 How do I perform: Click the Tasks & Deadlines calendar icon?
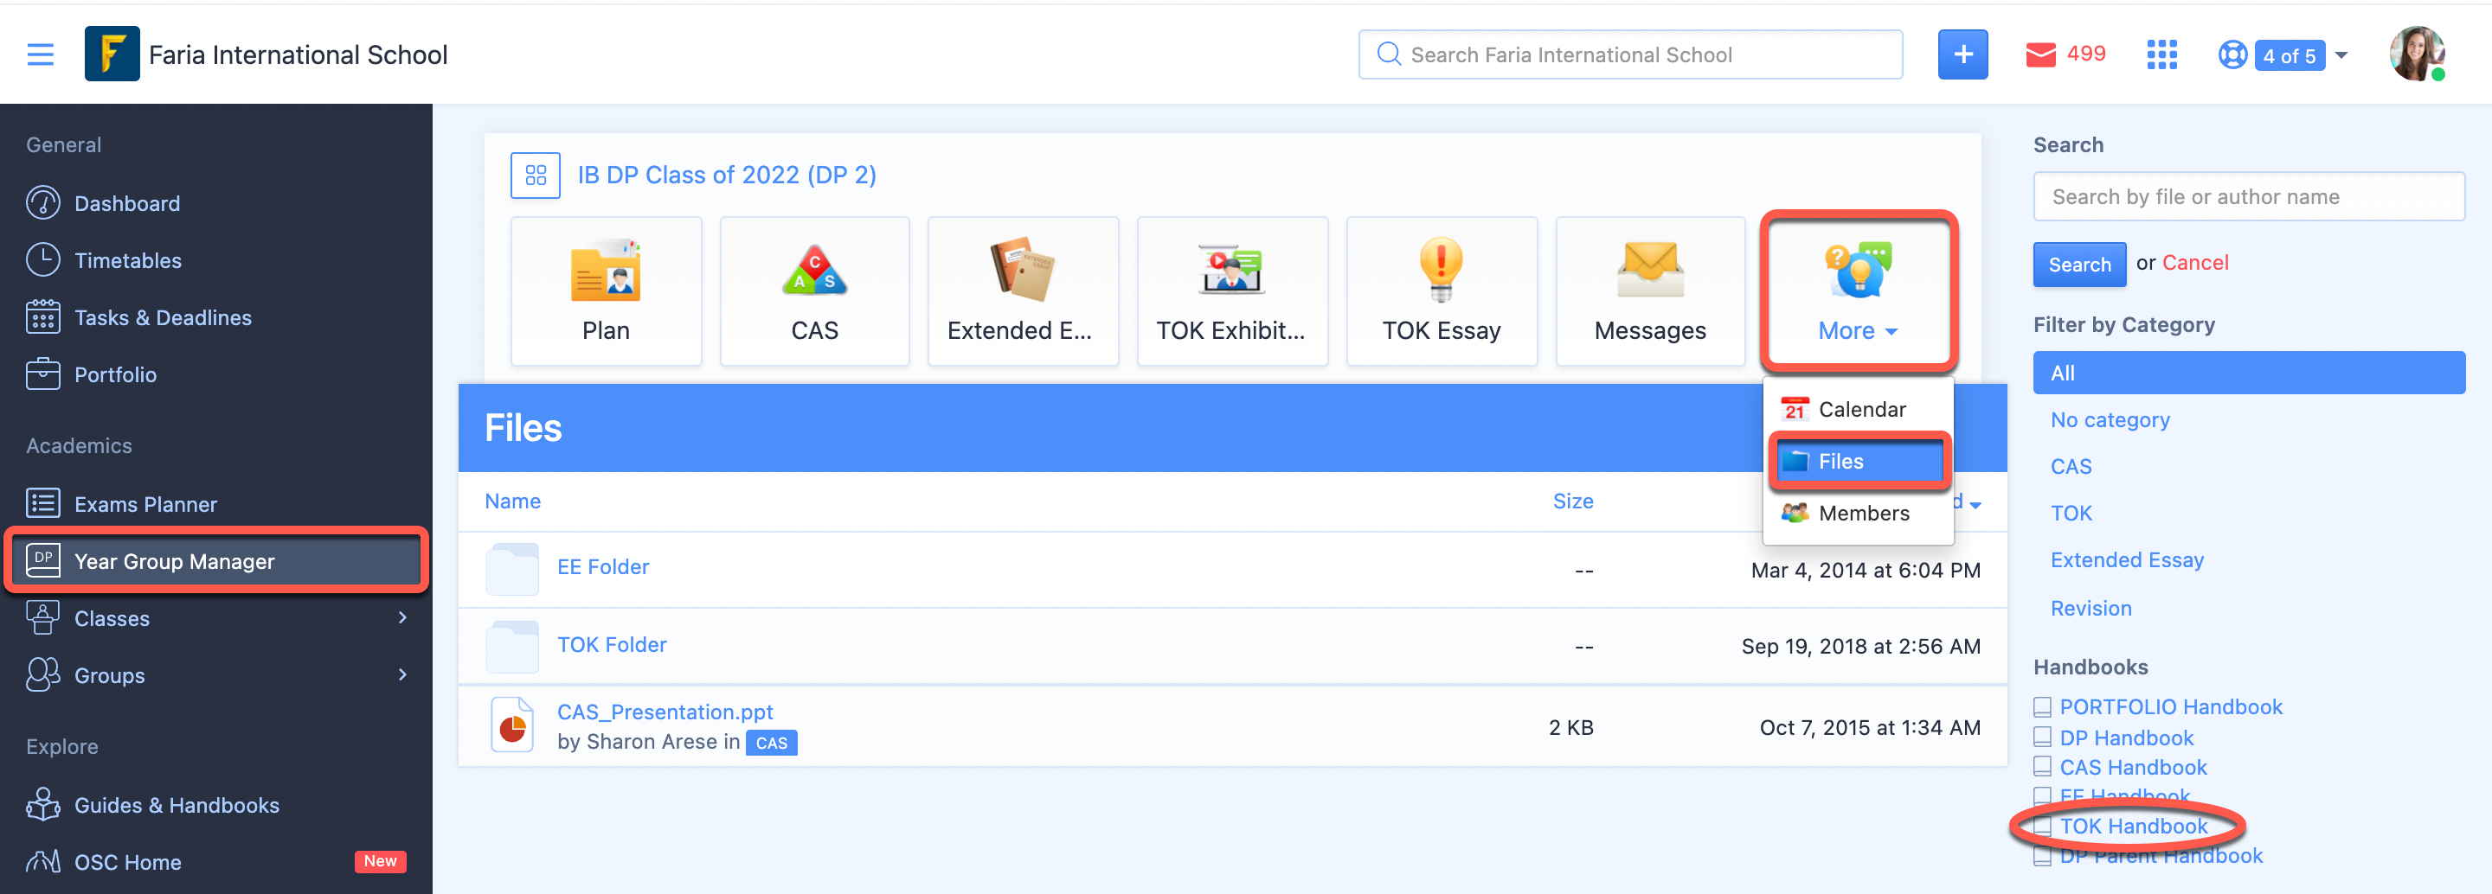pos(42,317)
